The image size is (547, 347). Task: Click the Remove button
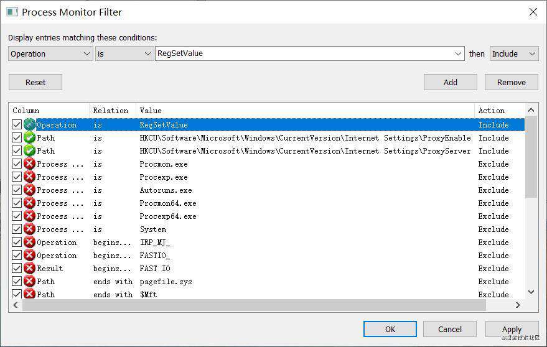tap(511, 82)
